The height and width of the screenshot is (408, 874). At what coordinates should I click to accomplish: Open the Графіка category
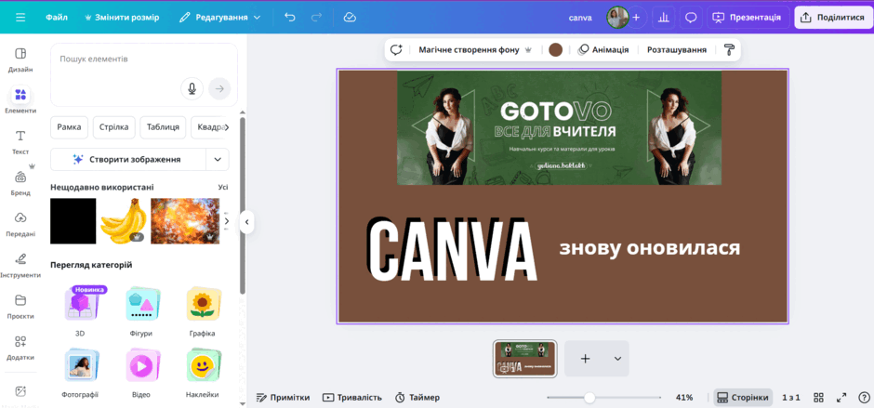pyautogui.click(x=202, y=312)
